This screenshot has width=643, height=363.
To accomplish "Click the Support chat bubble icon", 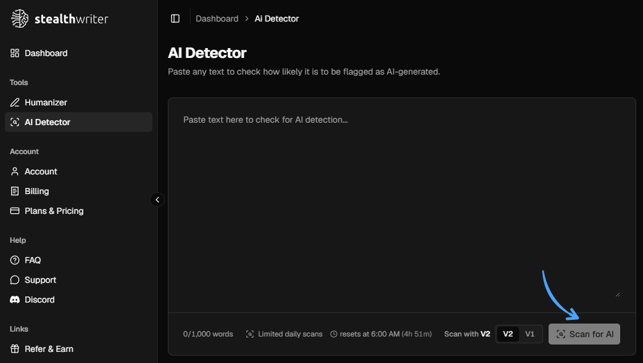I will click(x=15, y=280).
